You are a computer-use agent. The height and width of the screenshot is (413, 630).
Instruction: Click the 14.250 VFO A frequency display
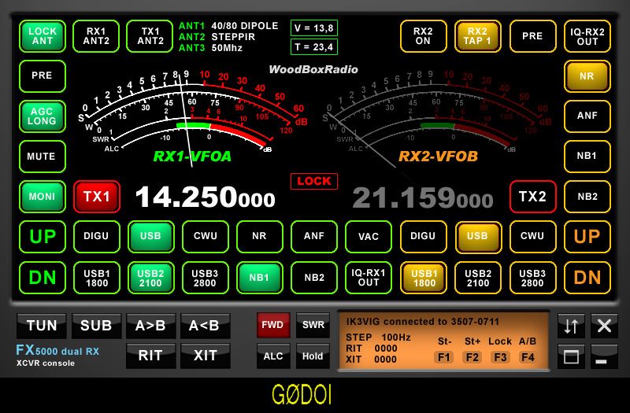[205, 197]
